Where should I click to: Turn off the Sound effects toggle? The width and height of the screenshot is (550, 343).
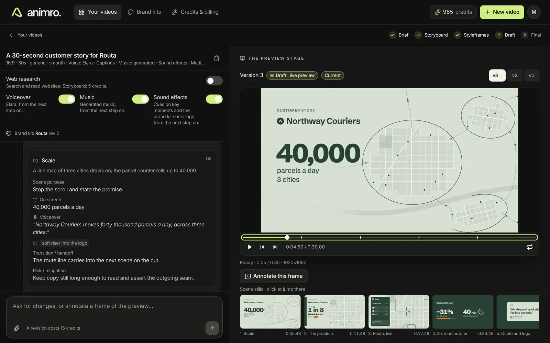tap(214, 99)
